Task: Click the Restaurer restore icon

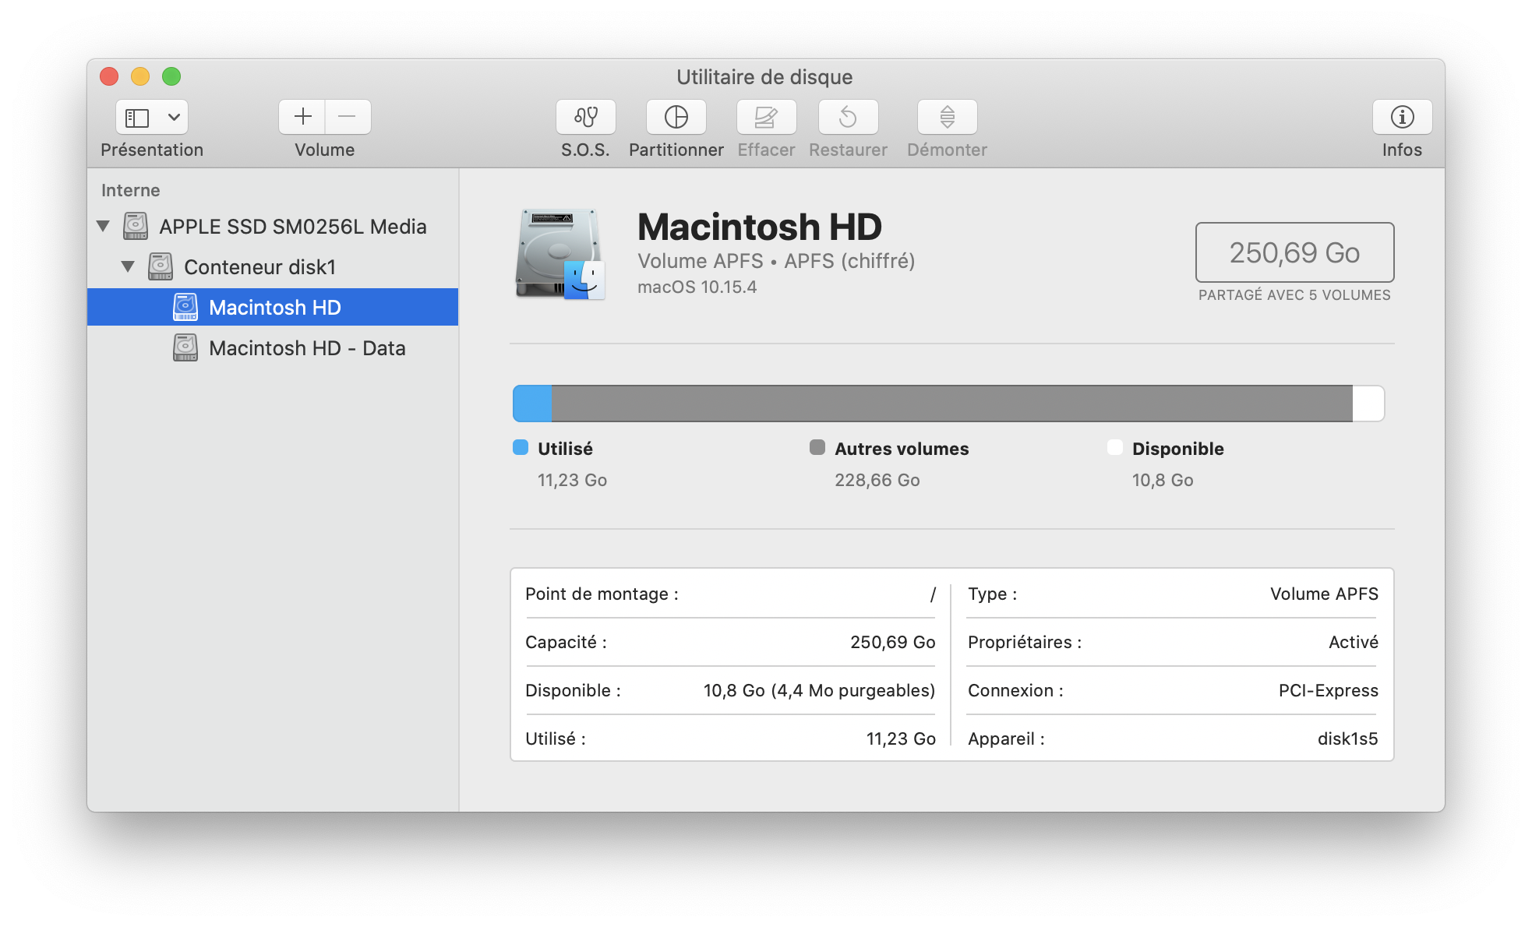Action: coord(848,117)
